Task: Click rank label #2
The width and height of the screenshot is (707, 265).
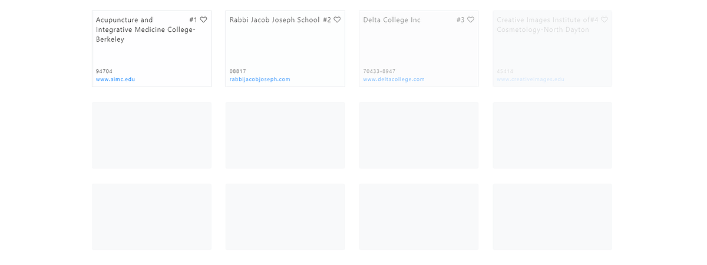Action: pos(327,19)
